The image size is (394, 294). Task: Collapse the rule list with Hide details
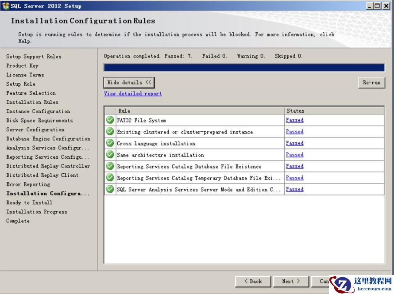[129, 83]
